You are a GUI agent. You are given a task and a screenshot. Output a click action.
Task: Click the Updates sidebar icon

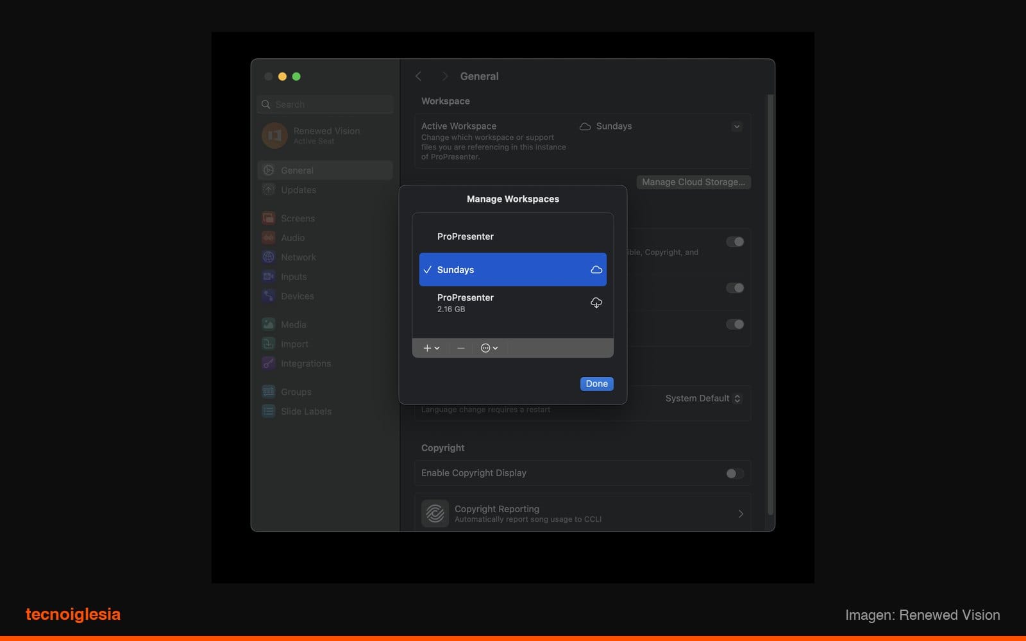[269, 189]
